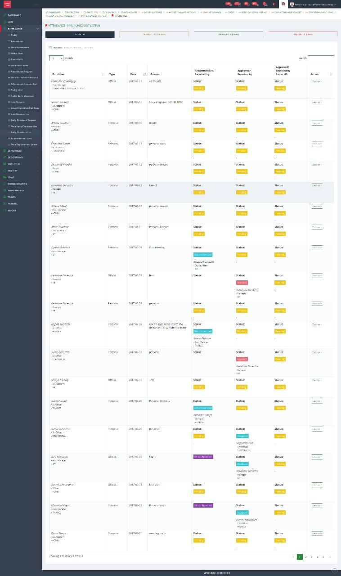Click the language flag icon in header

coord(283,4)
